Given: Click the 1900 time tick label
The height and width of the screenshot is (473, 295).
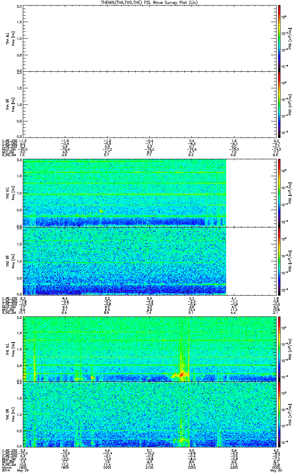Looking at the screenshot, I should tap(65, 467).
